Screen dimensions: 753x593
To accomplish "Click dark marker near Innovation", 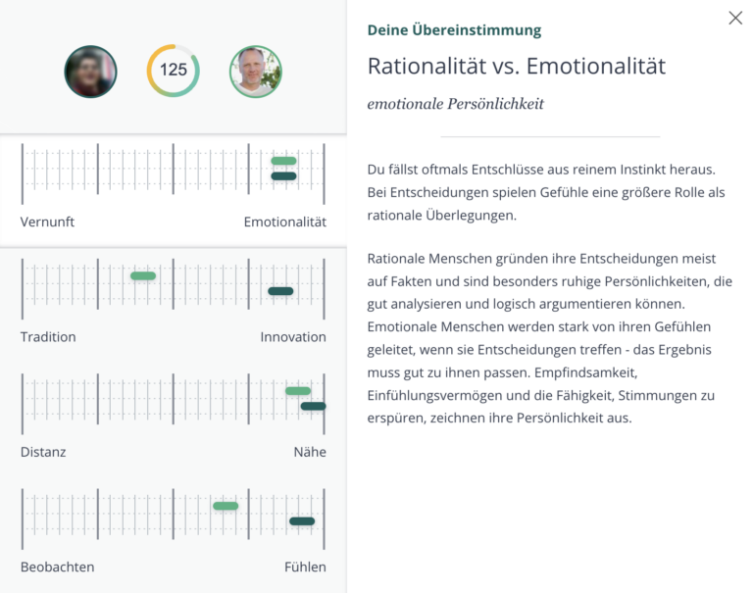I will 280,291.
